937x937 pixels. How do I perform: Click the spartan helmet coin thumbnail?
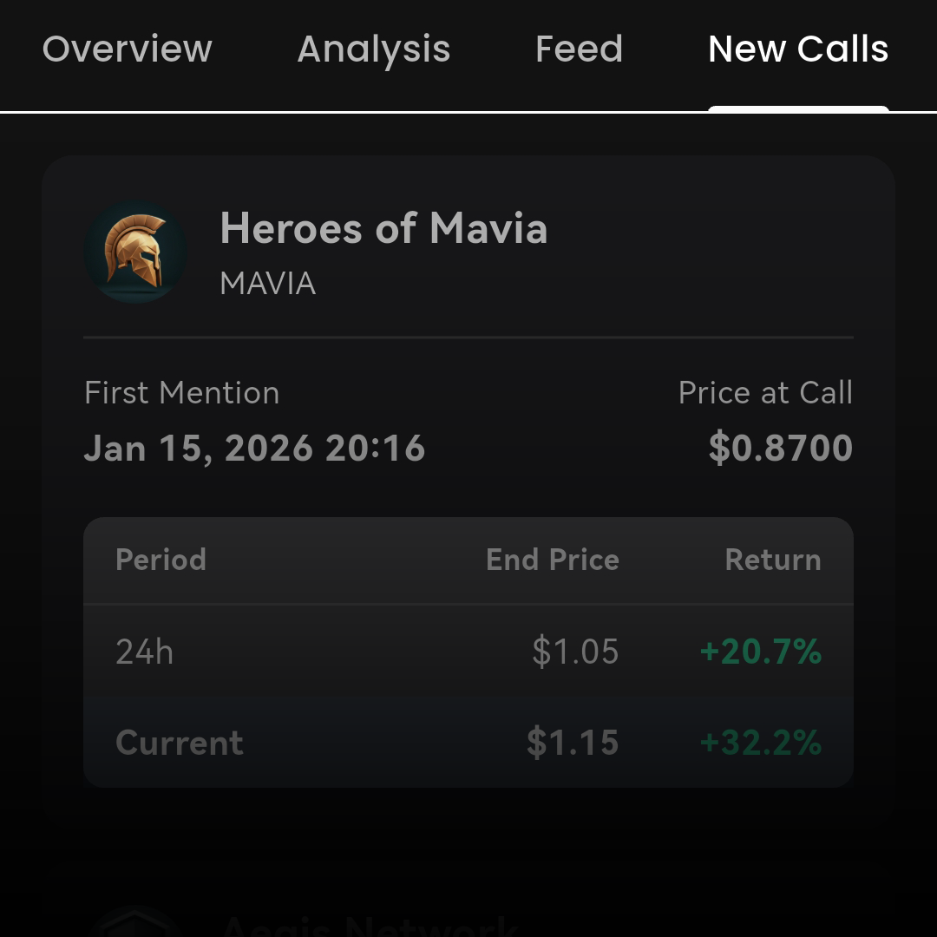[135, 251]
